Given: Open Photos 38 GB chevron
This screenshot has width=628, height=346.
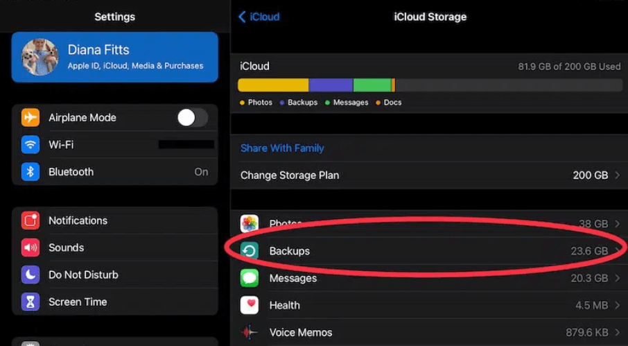Looking at the screenshot, I should tap(617, 224).
